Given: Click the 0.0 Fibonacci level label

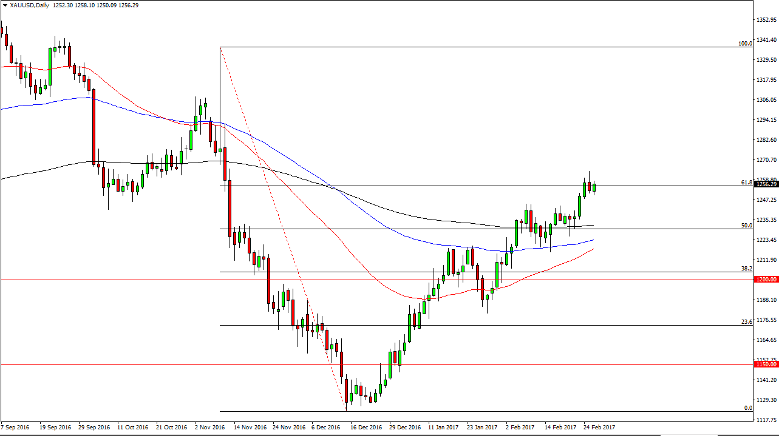Looking at the screenshot, I should [748, 407].
